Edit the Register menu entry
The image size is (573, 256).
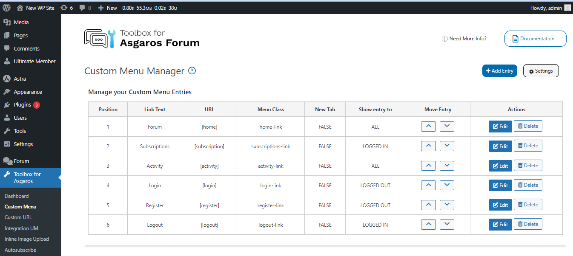(x=500, y=205)
